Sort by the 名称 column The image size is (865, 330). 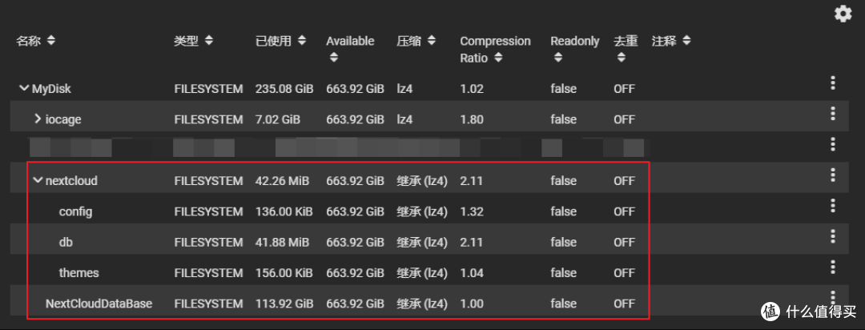click(51, 41)
